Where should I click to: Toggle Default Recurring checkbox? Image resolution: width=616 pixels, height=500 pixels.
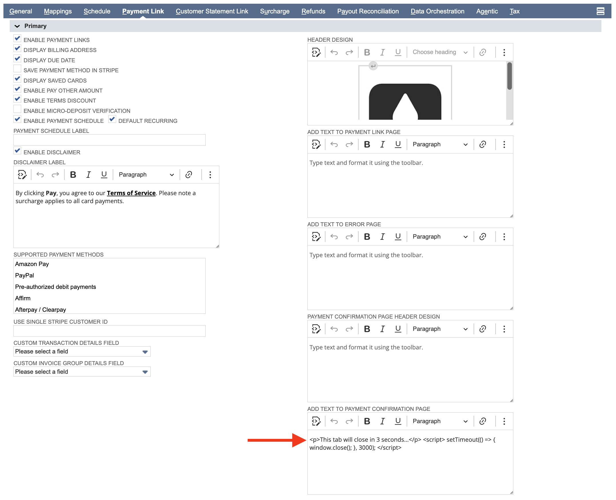(x=112, y=119)
